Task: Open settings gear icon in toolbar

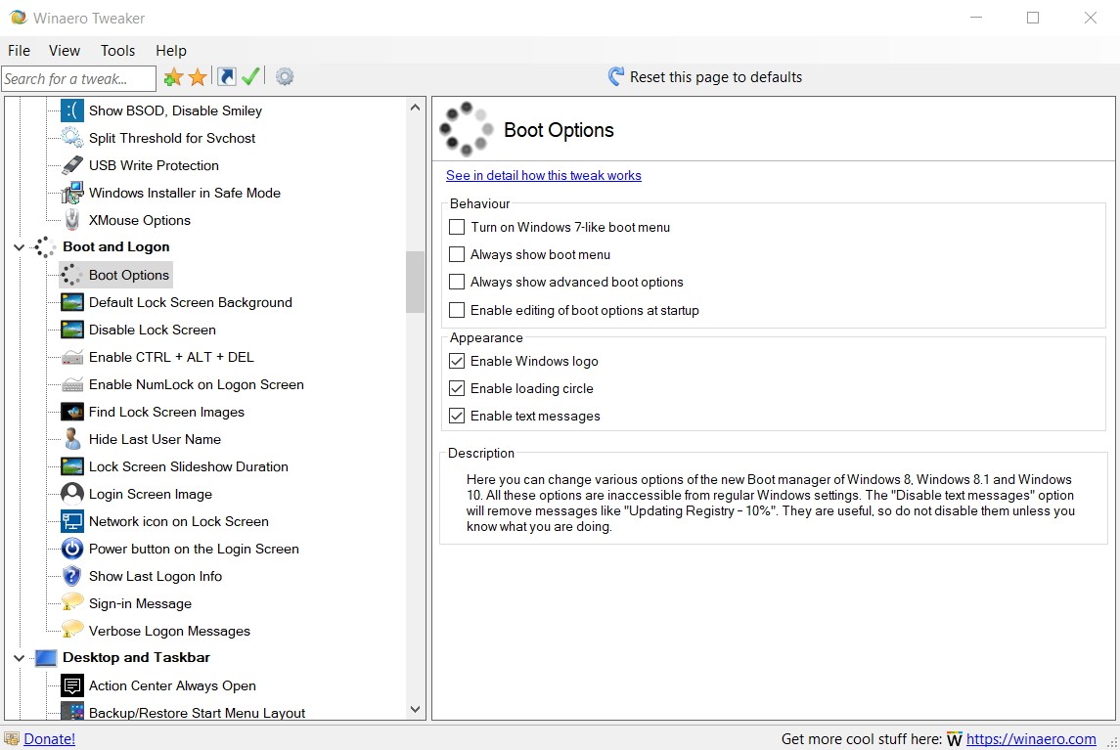Action: [285, 76]
